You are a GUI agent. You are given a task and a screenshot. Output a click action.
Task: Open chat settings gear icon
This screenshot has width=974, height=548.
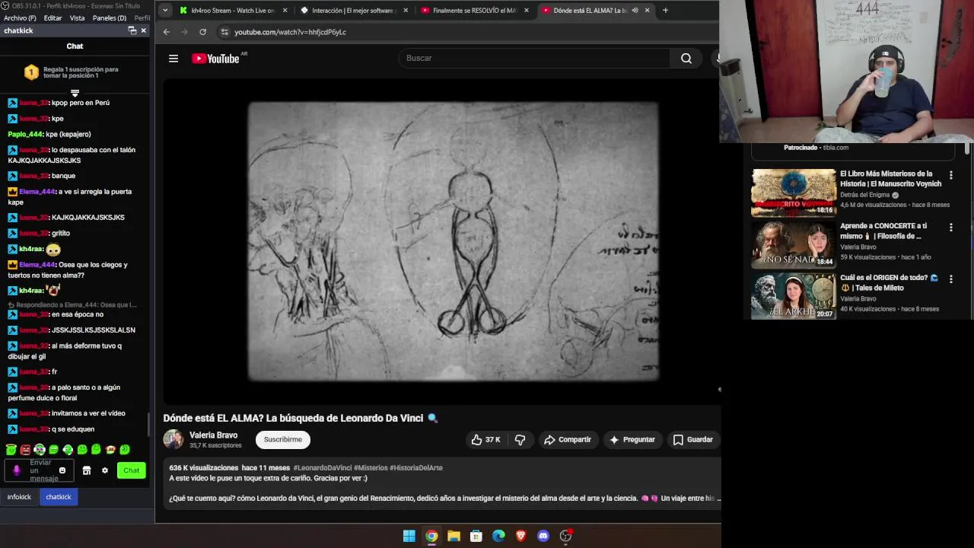click(105, 470)
